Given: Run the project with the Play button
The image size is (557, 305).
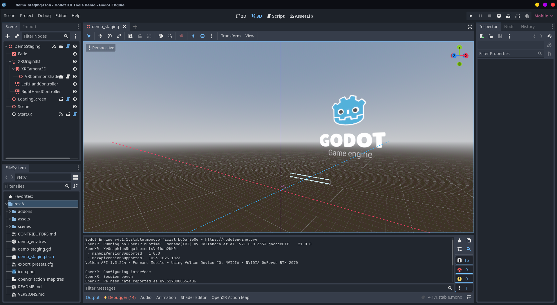Looking at the screenshot, I should click(471, 16).
